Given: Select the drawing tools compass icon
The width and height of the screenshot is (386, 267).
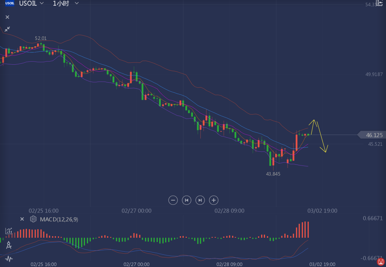Looking at the screenshot, I should tap(9, 245).
